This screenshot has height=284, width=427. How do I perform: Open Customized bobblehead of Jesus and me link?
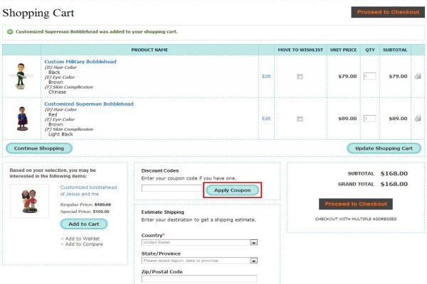coord(88,190)
